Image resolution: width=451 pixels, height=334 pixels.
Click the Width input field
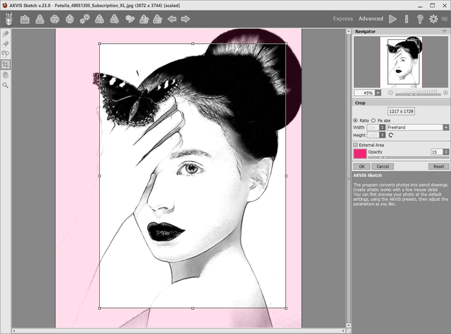pyautogui.click(x=373, y=127)
